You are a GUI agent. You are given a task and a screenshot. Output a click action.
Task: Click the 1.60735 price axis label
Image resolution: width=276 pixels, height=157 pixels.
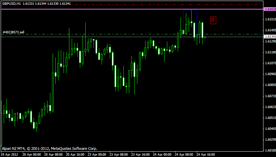click(x=270, y=96)
